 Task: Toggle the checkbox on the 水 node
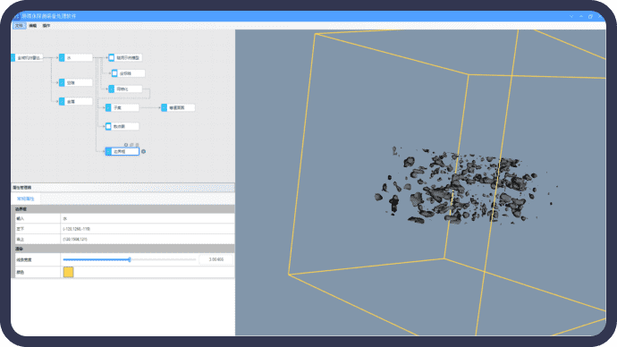[x=62, y=58]
